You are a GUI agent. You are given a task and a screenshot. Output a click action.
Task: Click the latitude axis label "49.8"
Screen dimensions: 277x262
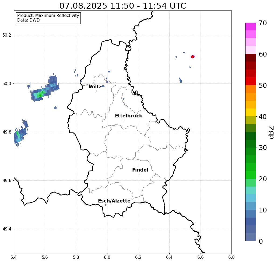tap(6, 132)
